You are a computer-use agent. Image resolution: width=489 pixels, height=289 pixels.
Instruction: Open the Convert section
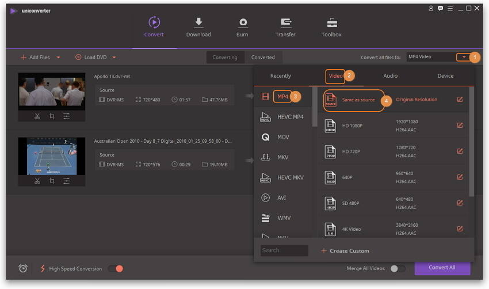pos(154,27)
